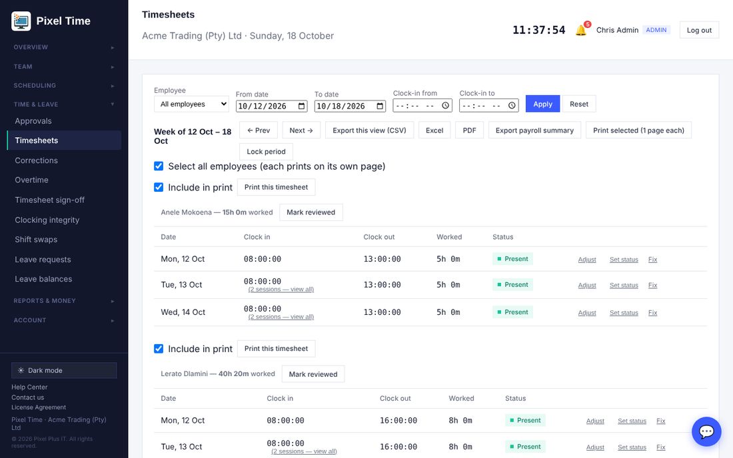Screen dimensions: 733x458
Task: Open Leave requests page
Action: [64, 260]
